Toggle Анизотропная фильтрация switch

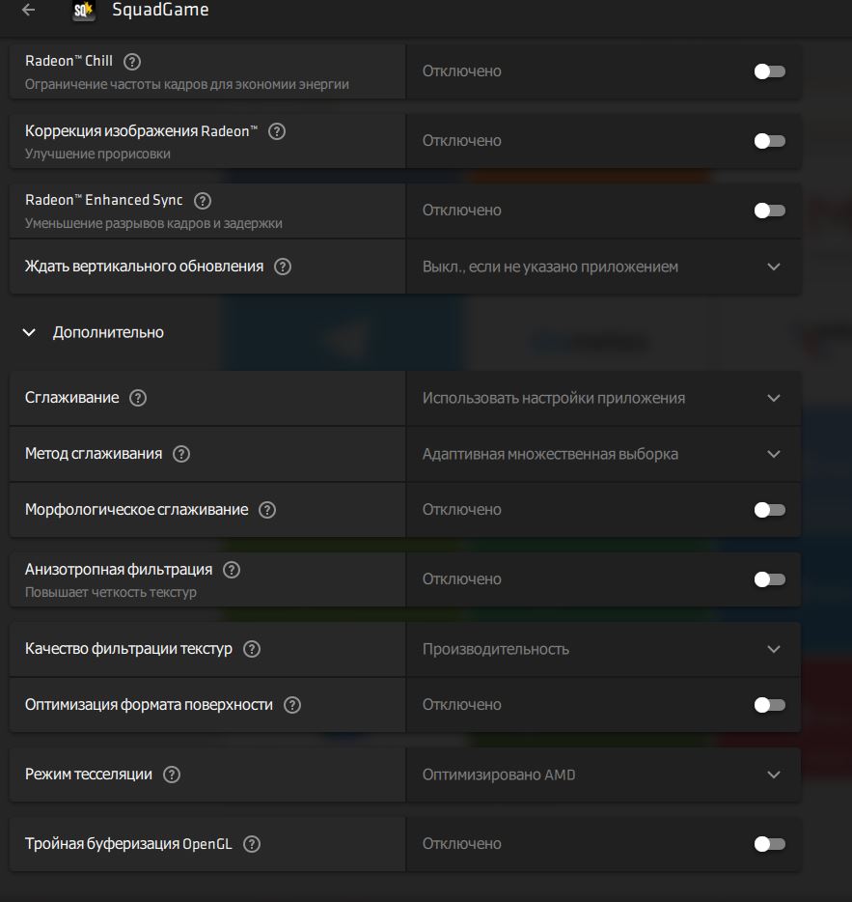point(769,579)
